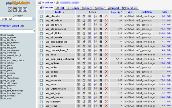Click the localhost server breadcrumb link
The width and height of the screenshot is (172, 108).
[48, 3]
